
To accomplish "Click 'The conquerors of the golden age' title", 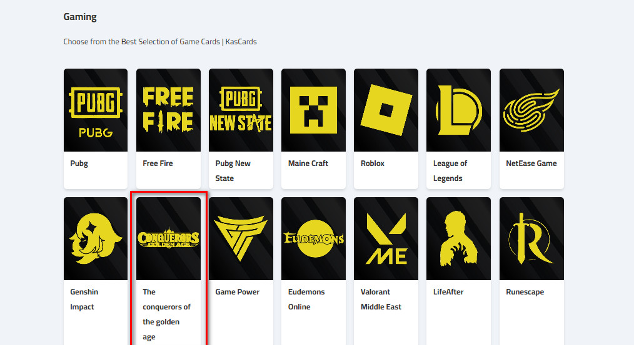I will pos(166,314).
